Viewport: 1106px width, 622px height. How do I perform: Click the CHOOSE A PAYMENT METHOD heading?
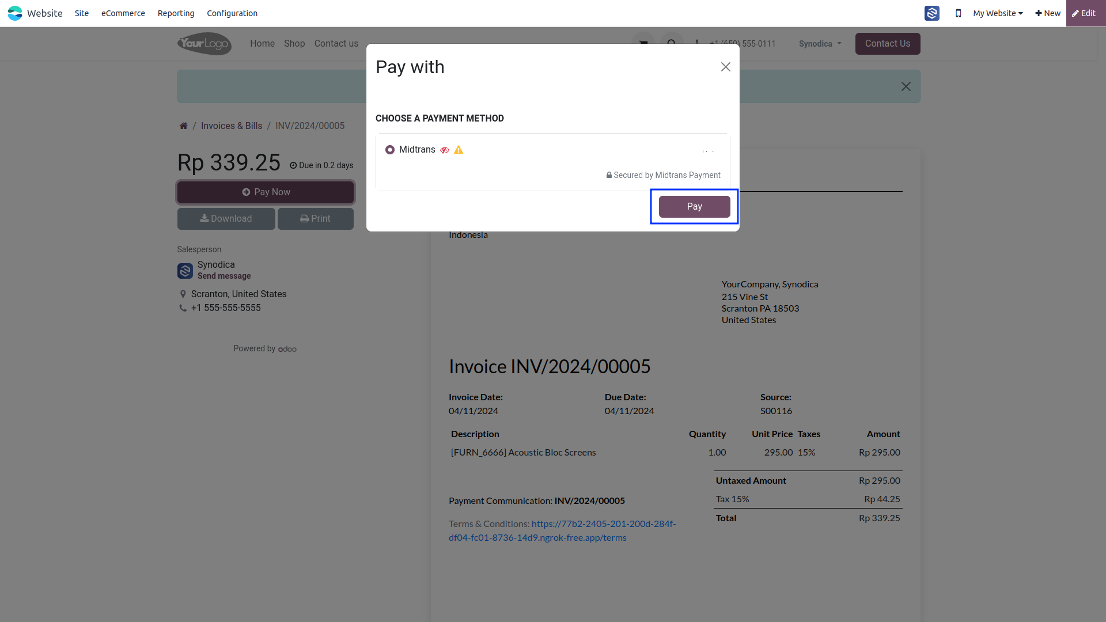(440, 119)
